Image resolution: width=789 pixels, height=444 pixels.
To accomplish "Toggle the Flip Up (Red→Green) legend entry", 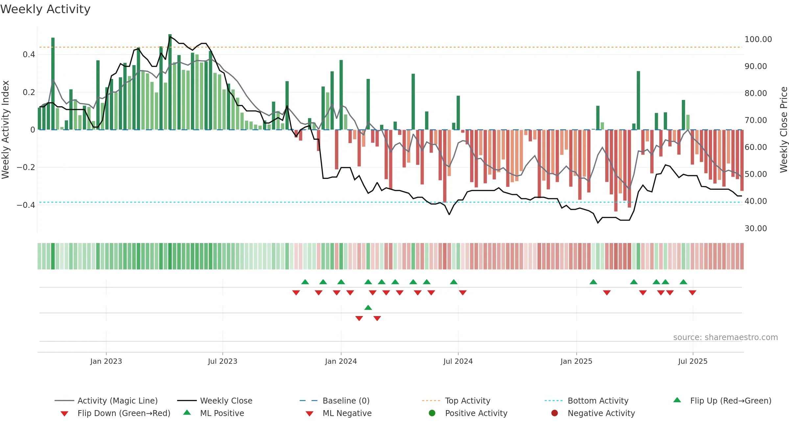I will point(722,401).
